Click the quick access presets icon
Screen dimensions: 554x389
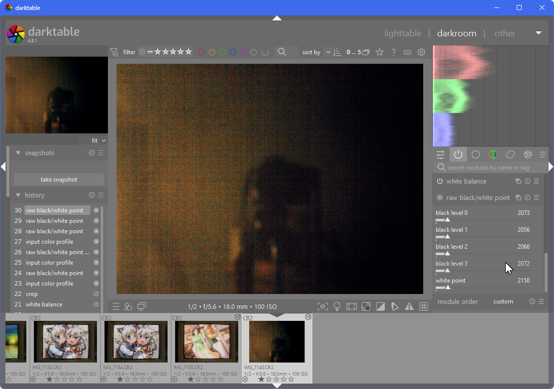point(115,306)
